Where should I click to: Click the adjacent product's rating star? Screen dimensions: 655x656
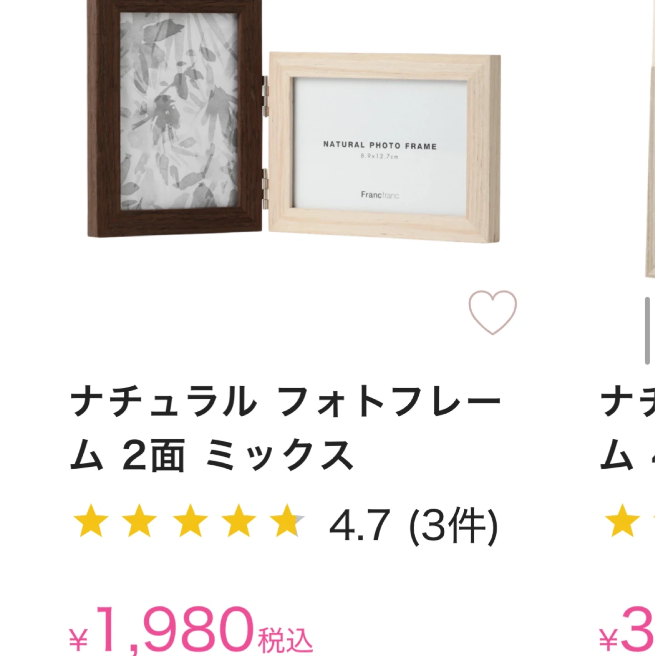622,521
